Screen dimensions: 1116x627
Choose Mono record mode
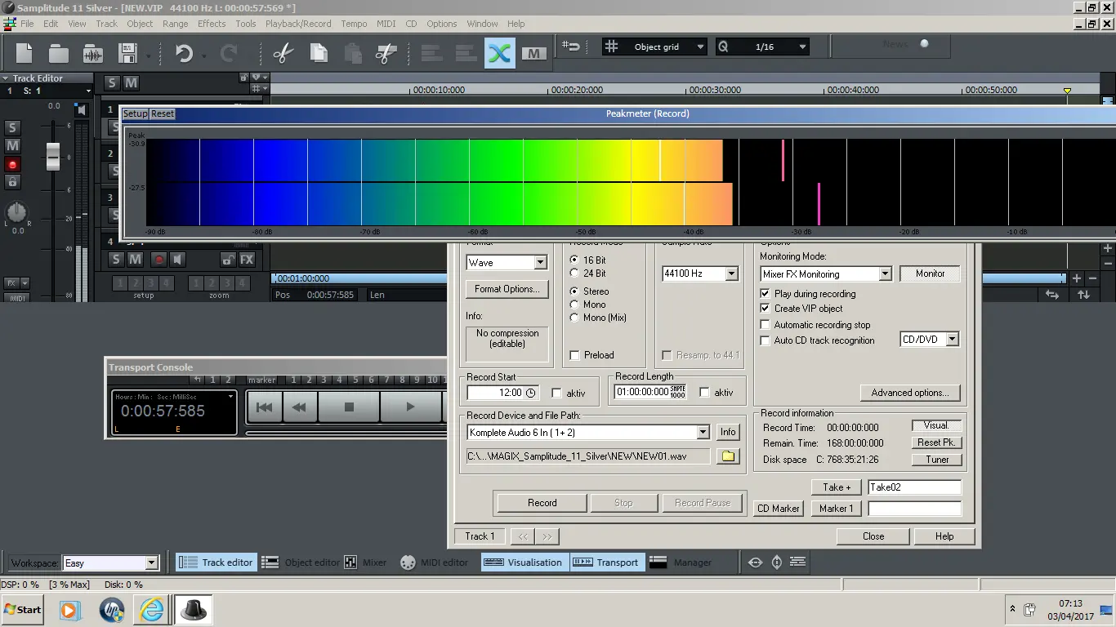pos(575,305)
